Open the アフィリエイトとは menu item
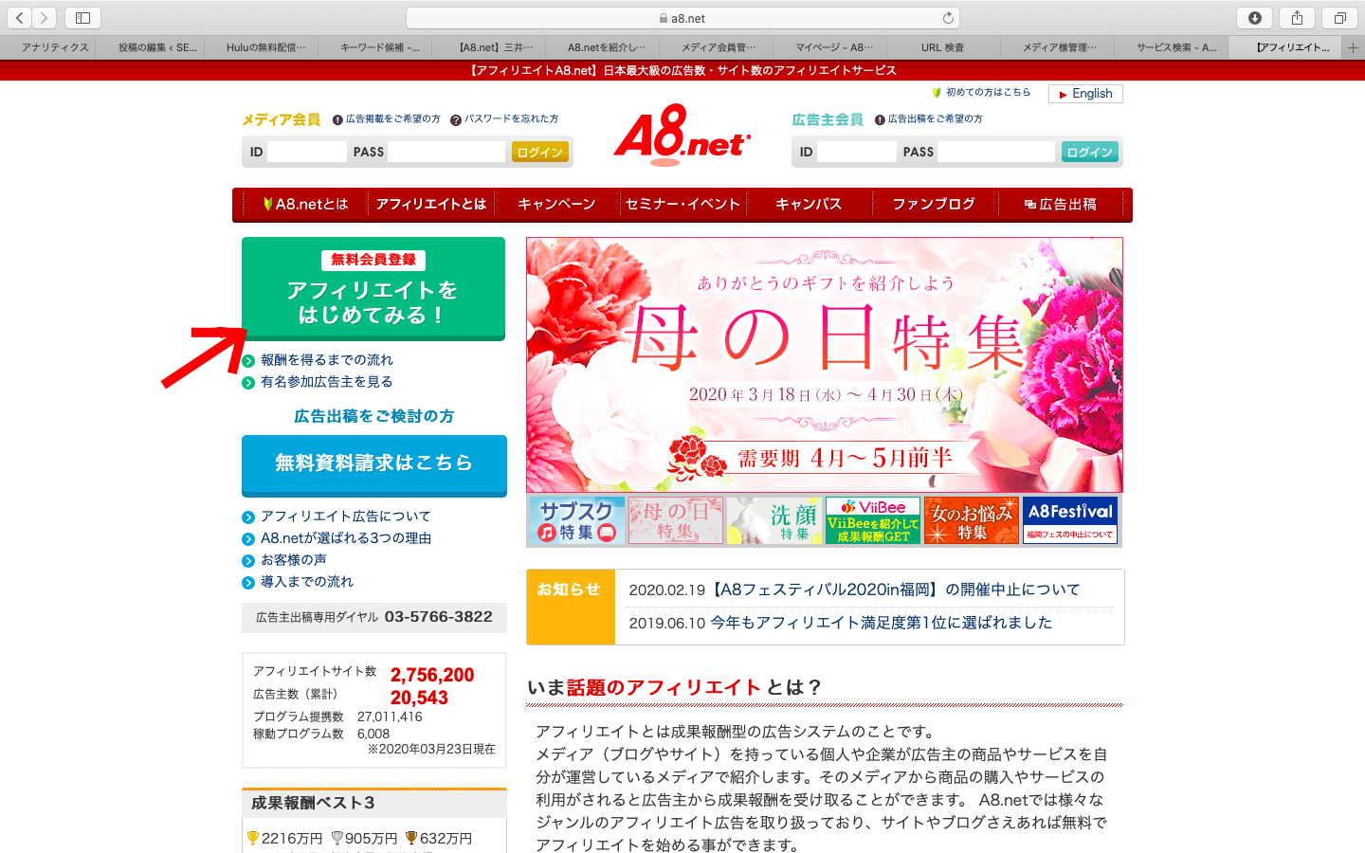Viewport: 1365px width, 853px height. click(x=431, y=204)
